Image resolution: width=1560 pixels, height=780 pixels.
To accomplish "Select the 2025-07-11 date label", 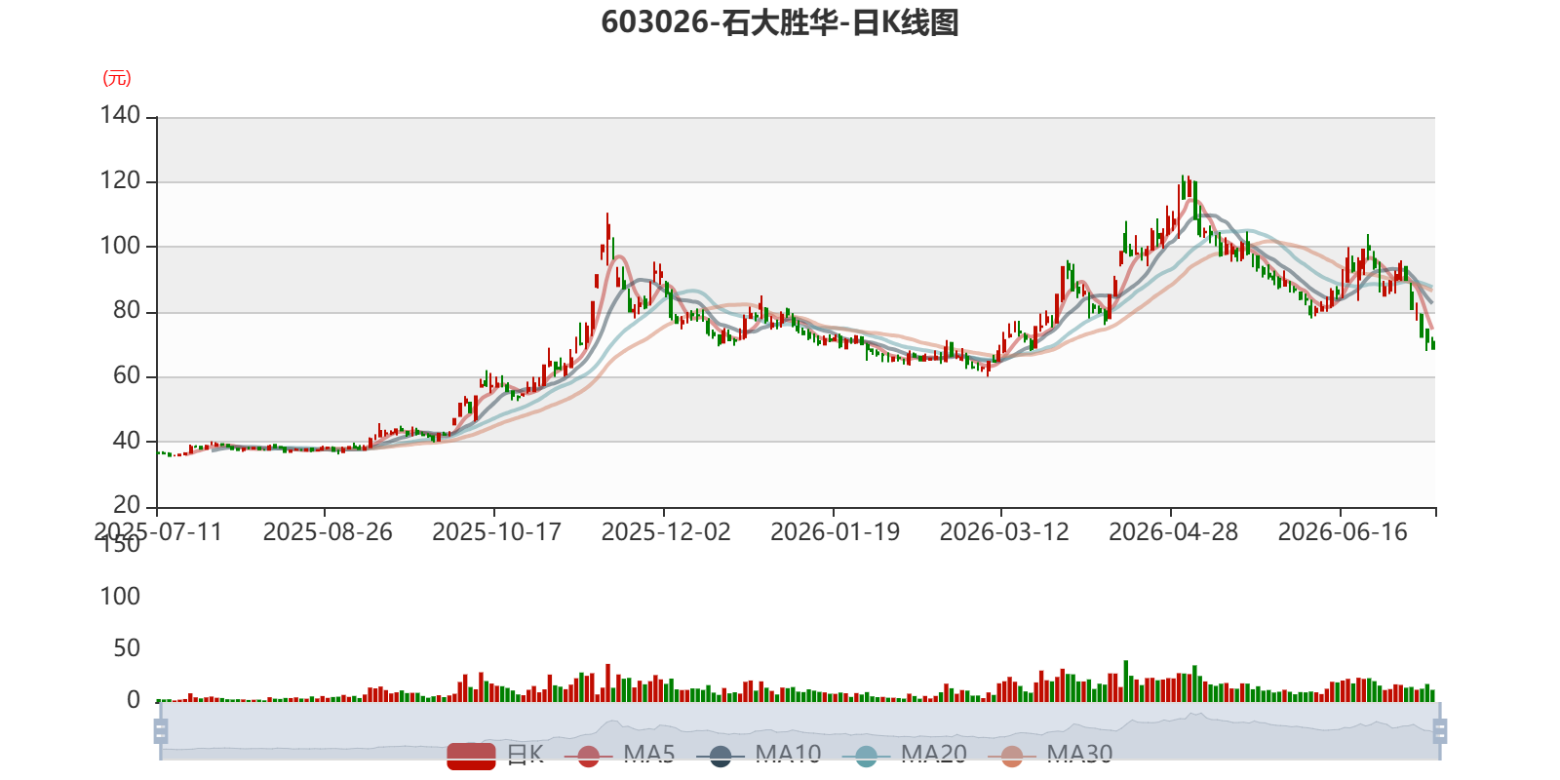I will click(x=158, y=532).
